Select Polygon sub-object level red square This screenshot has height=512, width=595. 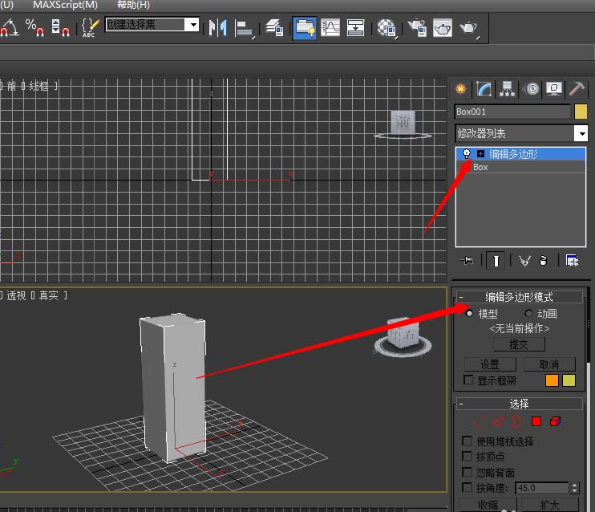[536, 421]
